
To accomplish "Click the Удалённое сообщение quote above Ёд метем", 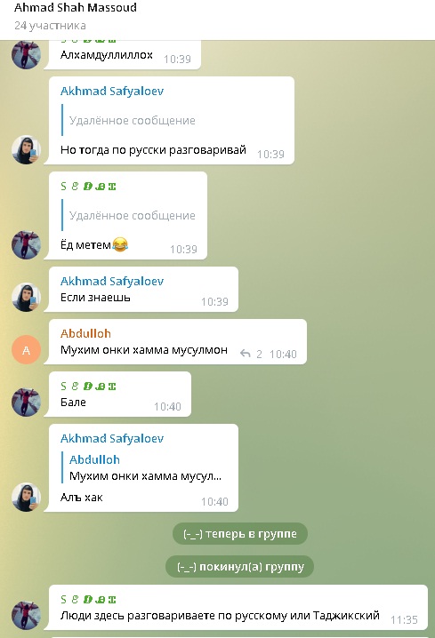I will 129,215.
